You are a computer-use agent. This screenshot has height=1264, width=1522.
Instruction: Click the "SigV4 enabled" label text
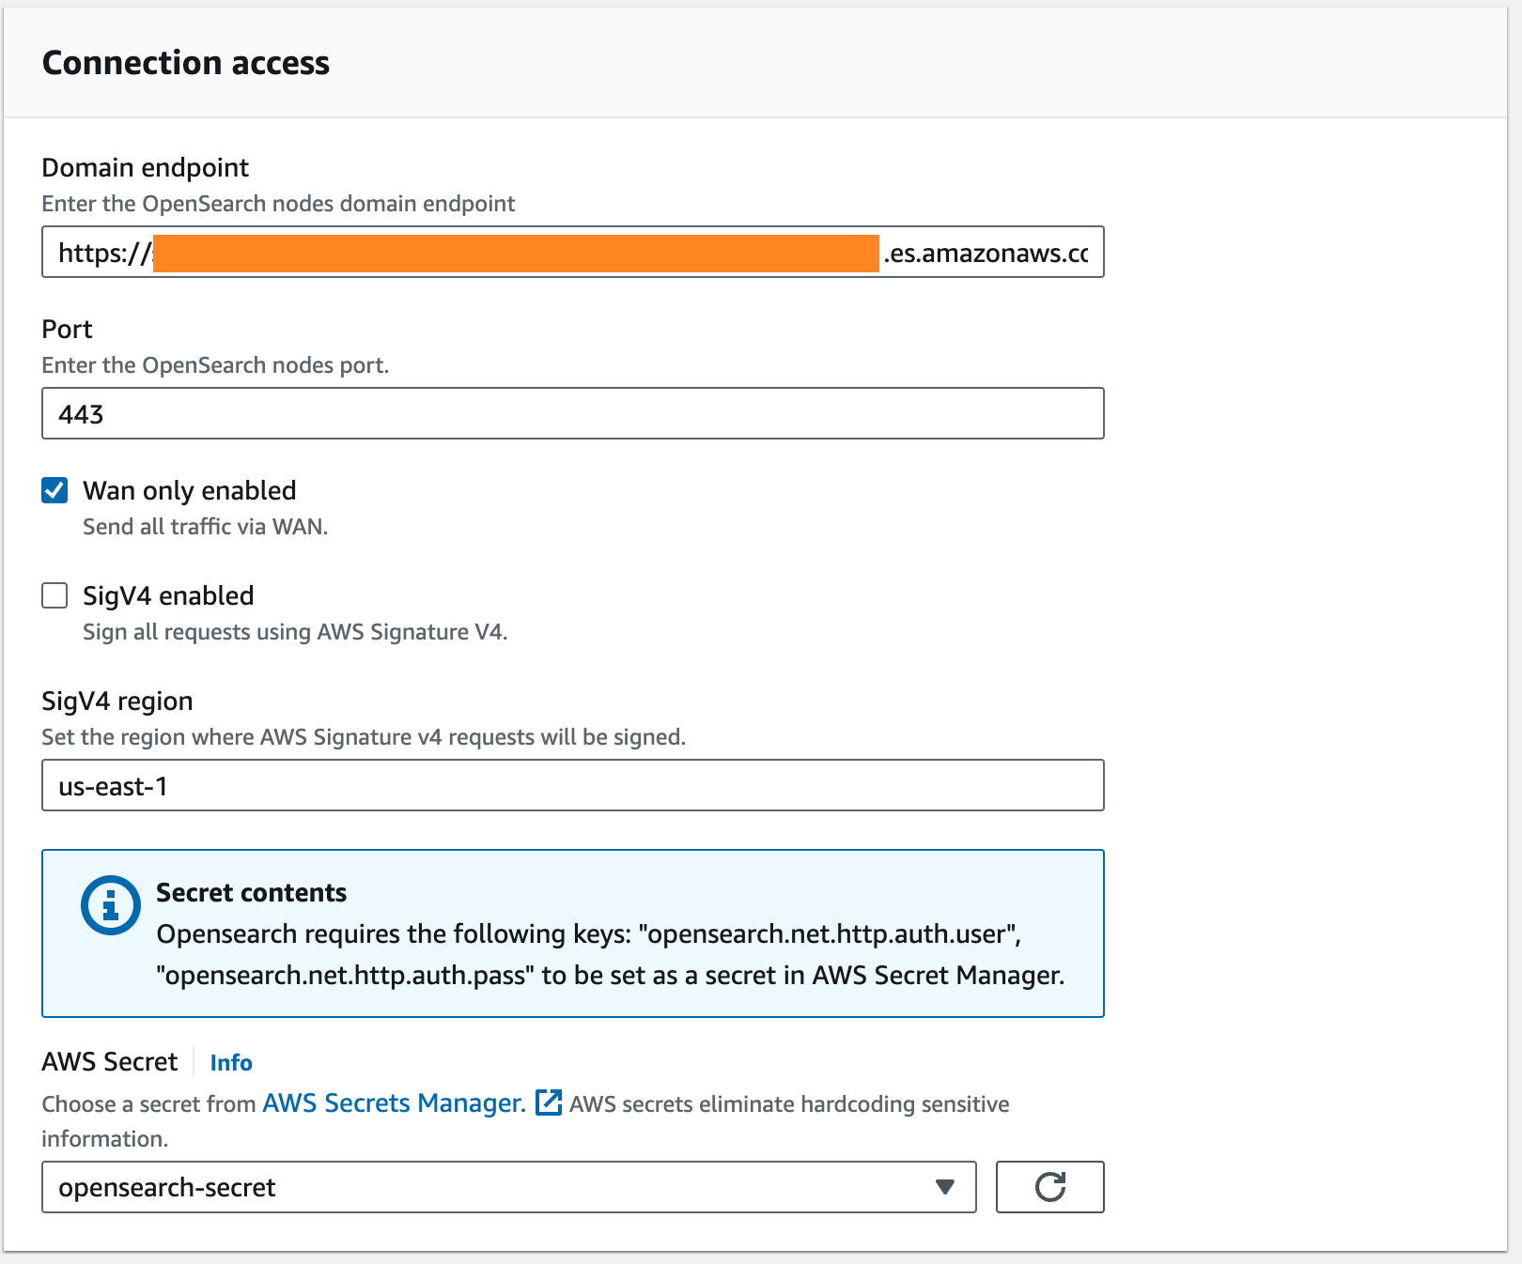point(168,595)
